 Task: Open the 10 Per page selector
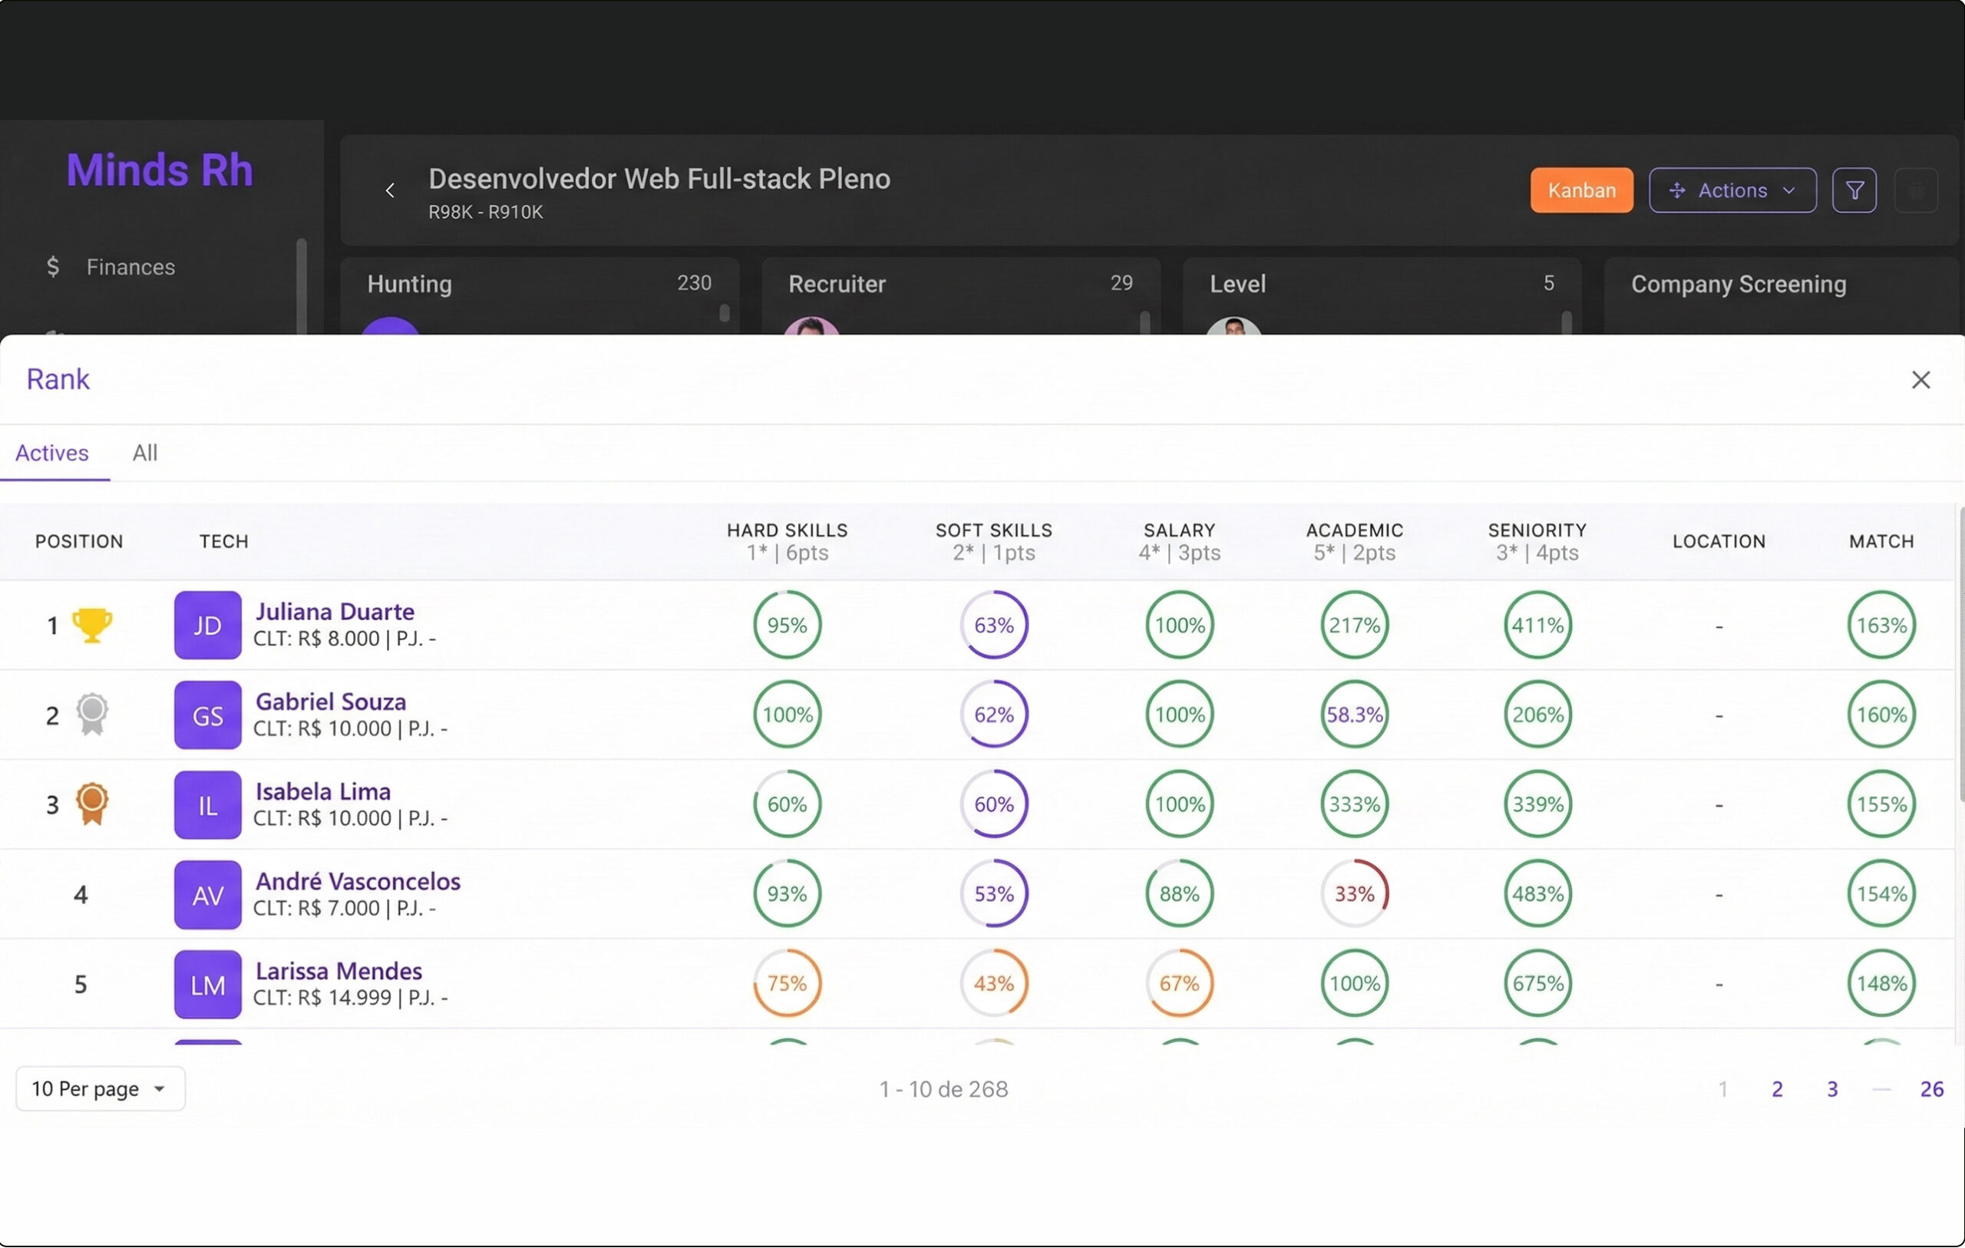[100, 1089]
